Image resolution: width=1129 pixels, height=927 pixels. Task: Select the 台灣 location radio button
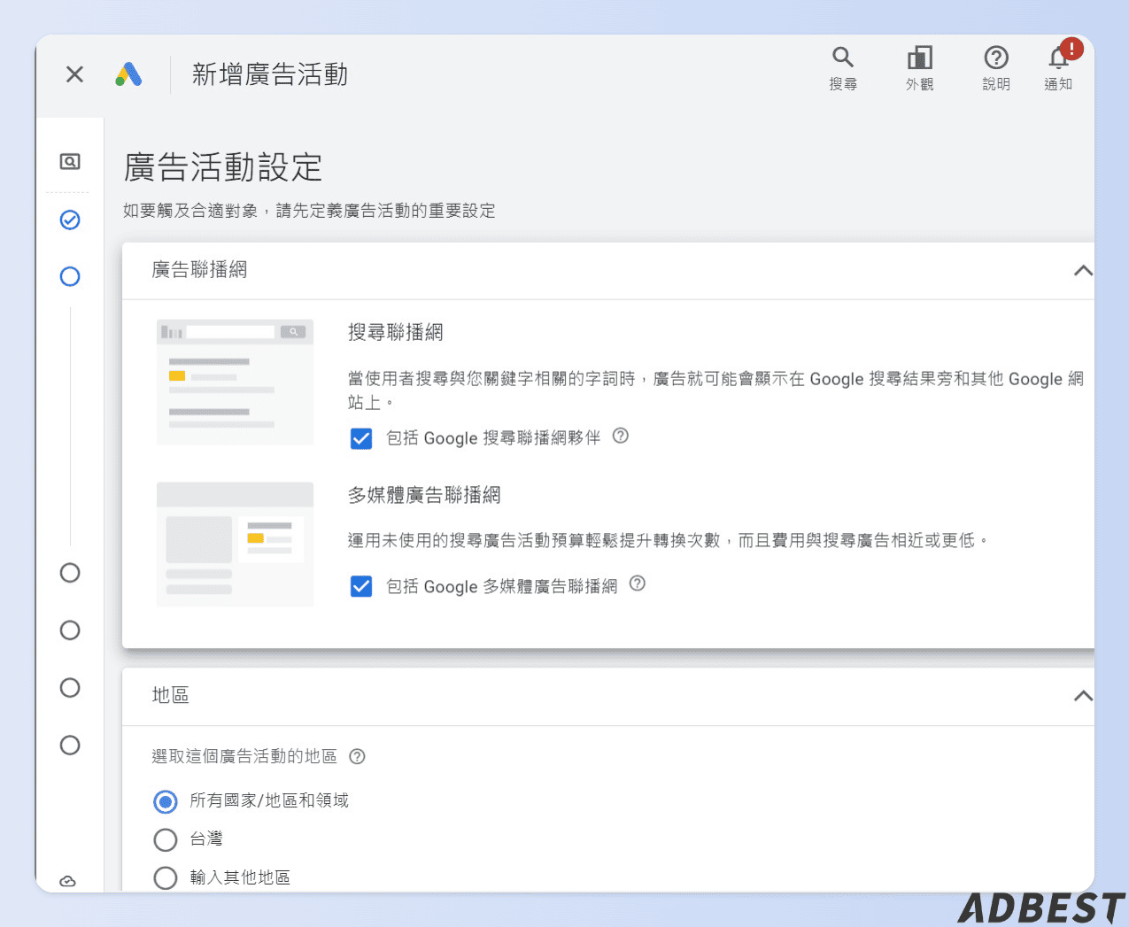[x=165, y=839]
